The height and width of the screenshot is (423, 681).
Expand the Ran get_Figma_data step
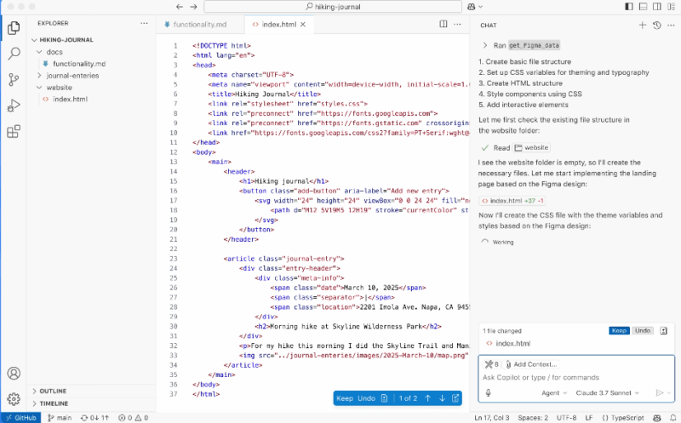coord(521,45)
